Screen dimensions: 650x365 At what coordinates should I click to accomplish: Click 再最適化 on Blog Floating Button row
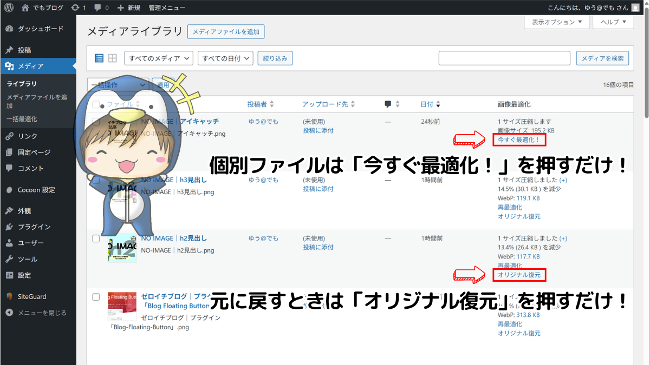click(x=510, y=324)
